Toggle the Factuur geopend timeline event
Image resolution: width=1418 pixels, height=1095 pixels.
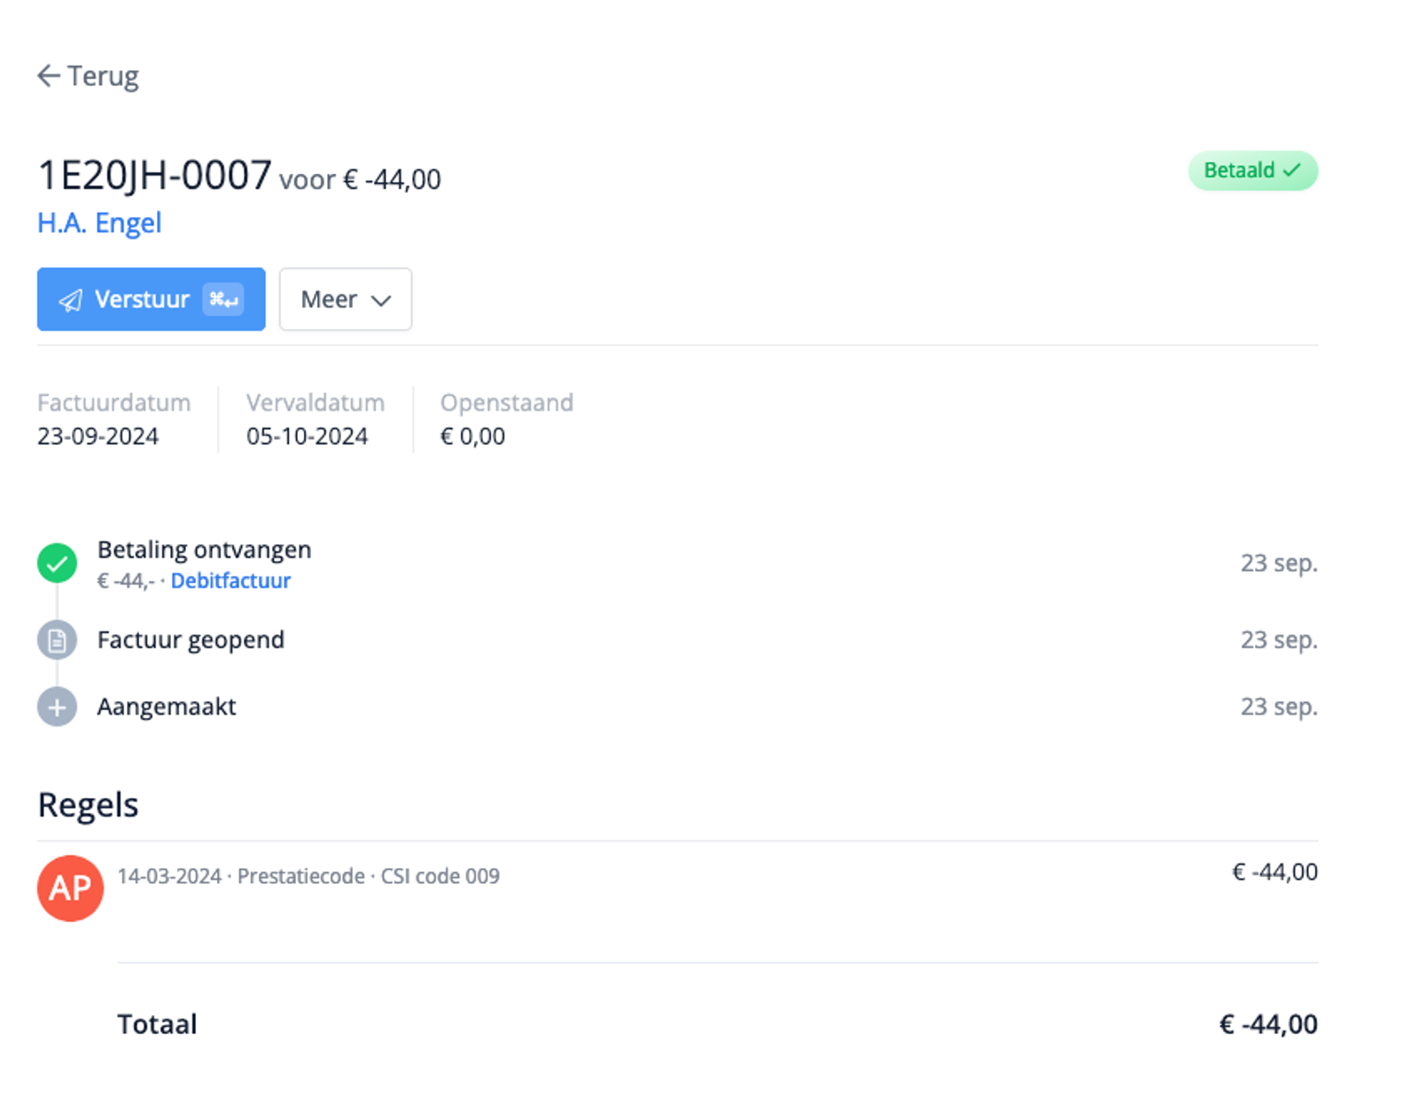pyautogui.click(x=191, y=639)
